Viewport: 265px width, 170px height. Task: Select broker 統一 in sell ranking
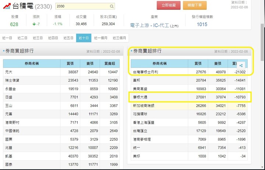(137, 148)
